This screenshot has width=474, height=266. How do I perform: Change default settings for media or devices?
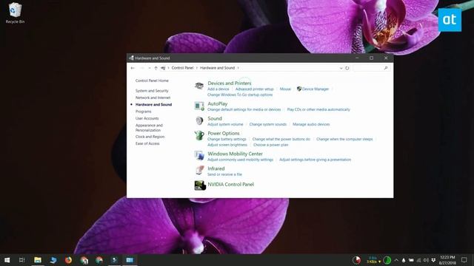click(244, 110)
